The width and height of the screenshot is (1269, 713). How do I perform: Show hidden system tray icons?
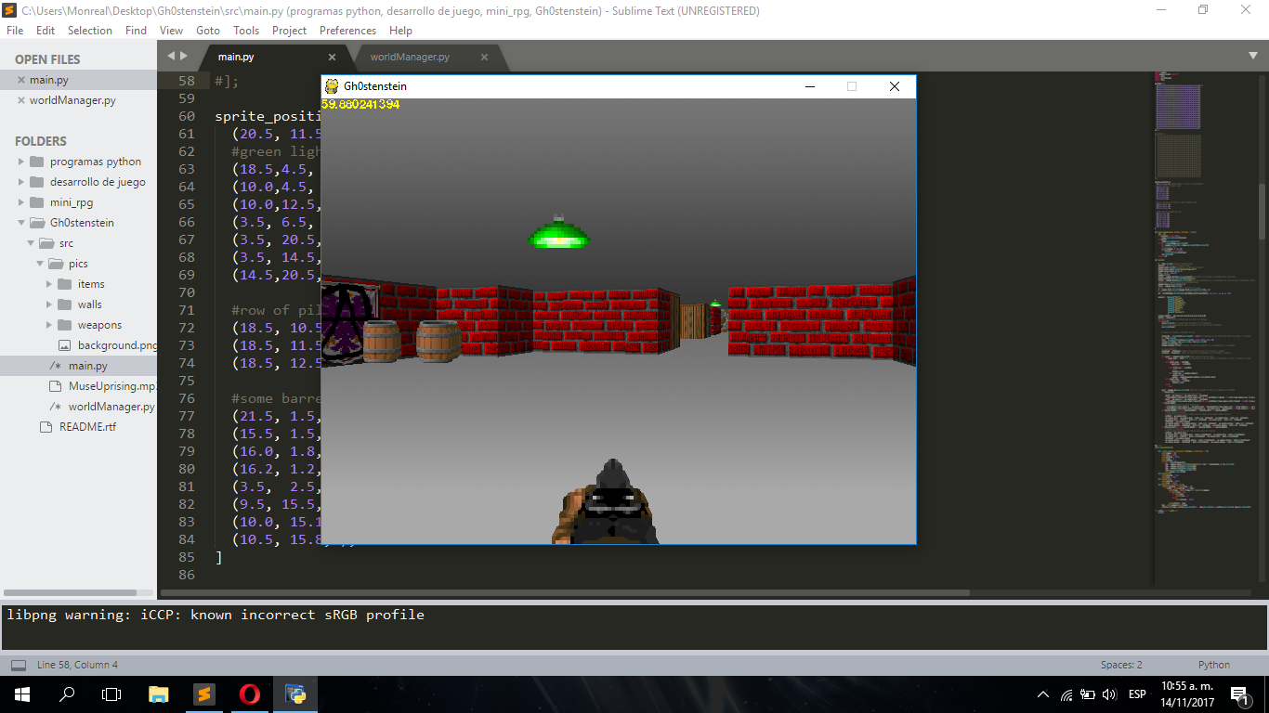pos(1042,694)
